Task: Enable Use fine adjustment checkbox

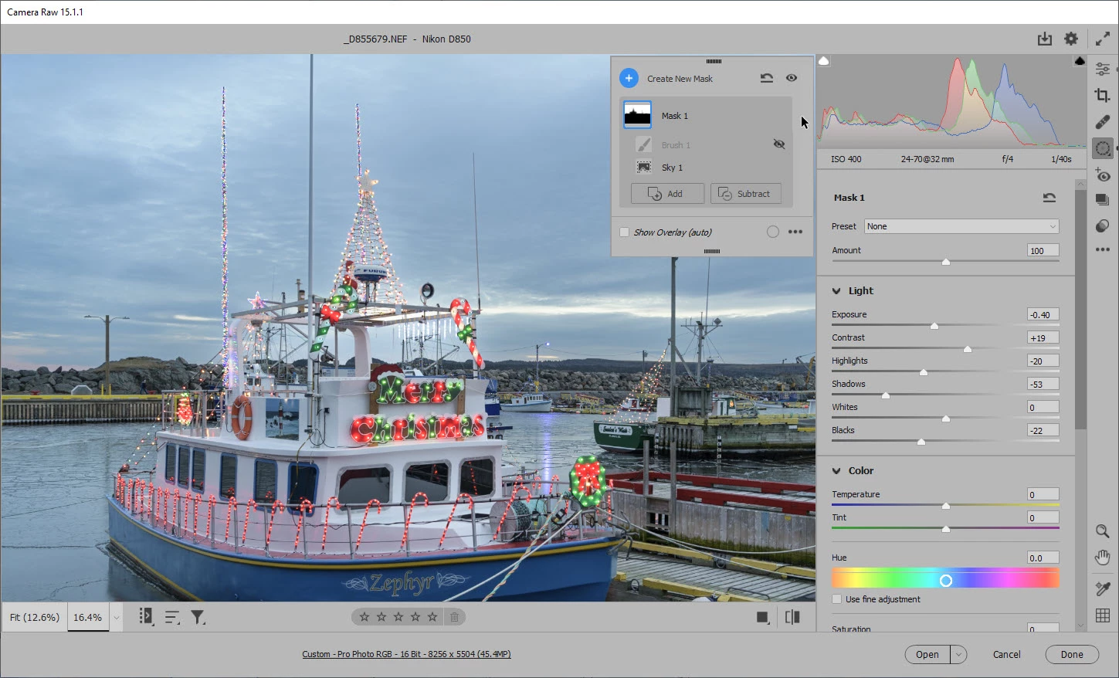Action: 836,599
